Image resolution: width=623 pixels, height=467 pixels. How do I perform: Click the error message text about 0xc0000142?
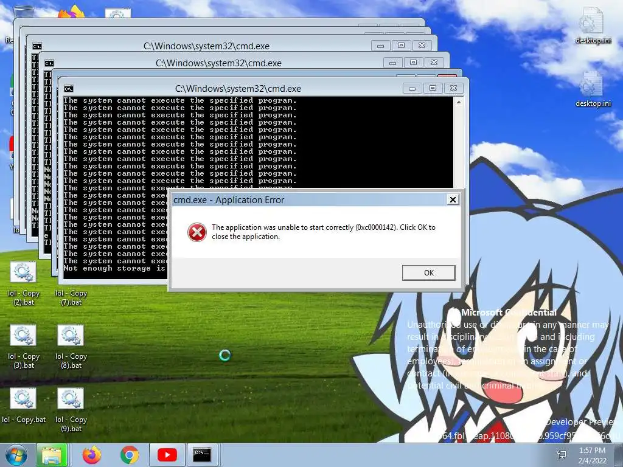pyautogui.click(x=324, y=232)
